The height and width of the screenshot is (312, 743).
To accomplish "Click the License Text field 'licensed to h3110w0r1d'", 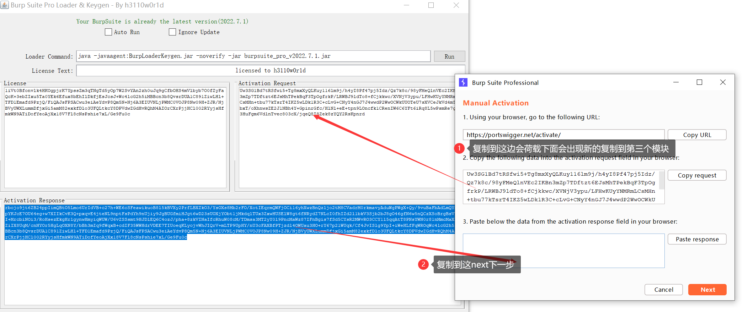I will (271, 71).
